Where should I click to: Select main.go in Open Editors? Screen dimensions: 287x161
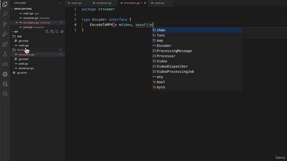[x=28, y=13]
